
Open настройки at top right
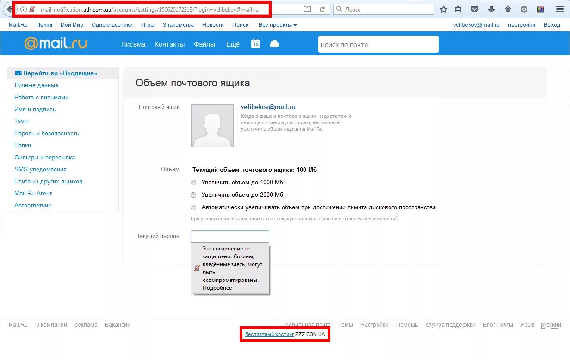[x=521, y=25]
